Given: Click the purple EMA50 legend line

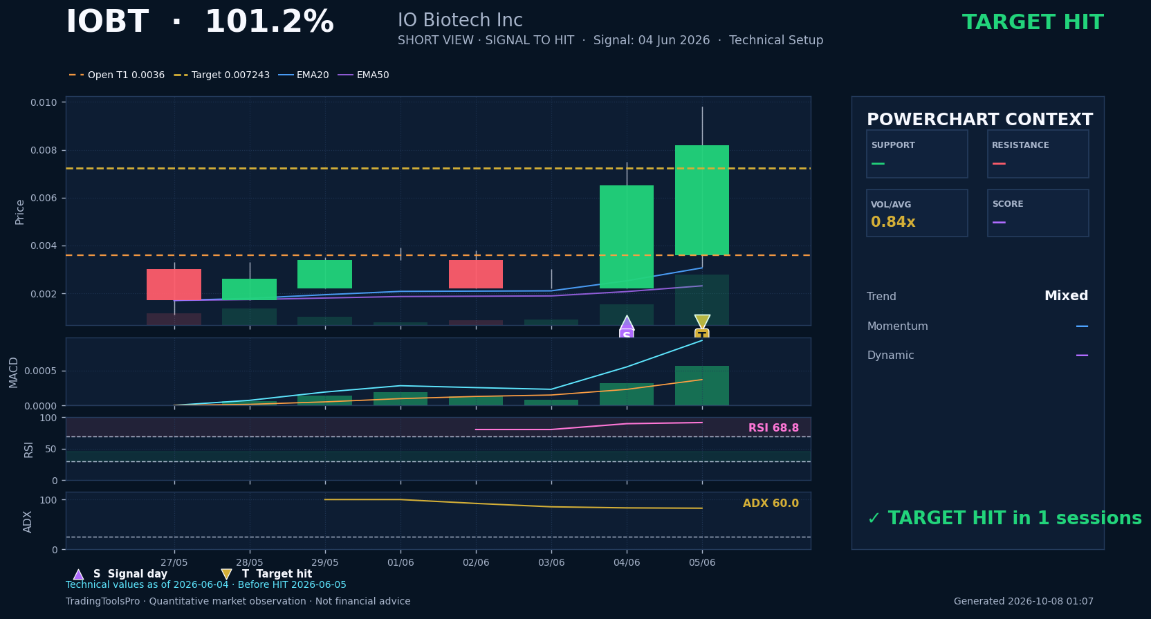Looking at the screenshot, I should (x=345, y=75).
